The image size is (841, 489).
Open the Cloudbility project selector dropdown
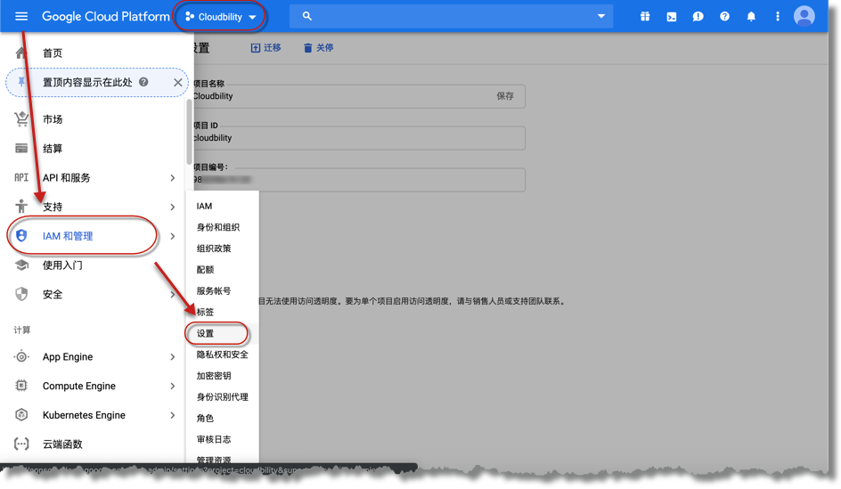[220, 17]
